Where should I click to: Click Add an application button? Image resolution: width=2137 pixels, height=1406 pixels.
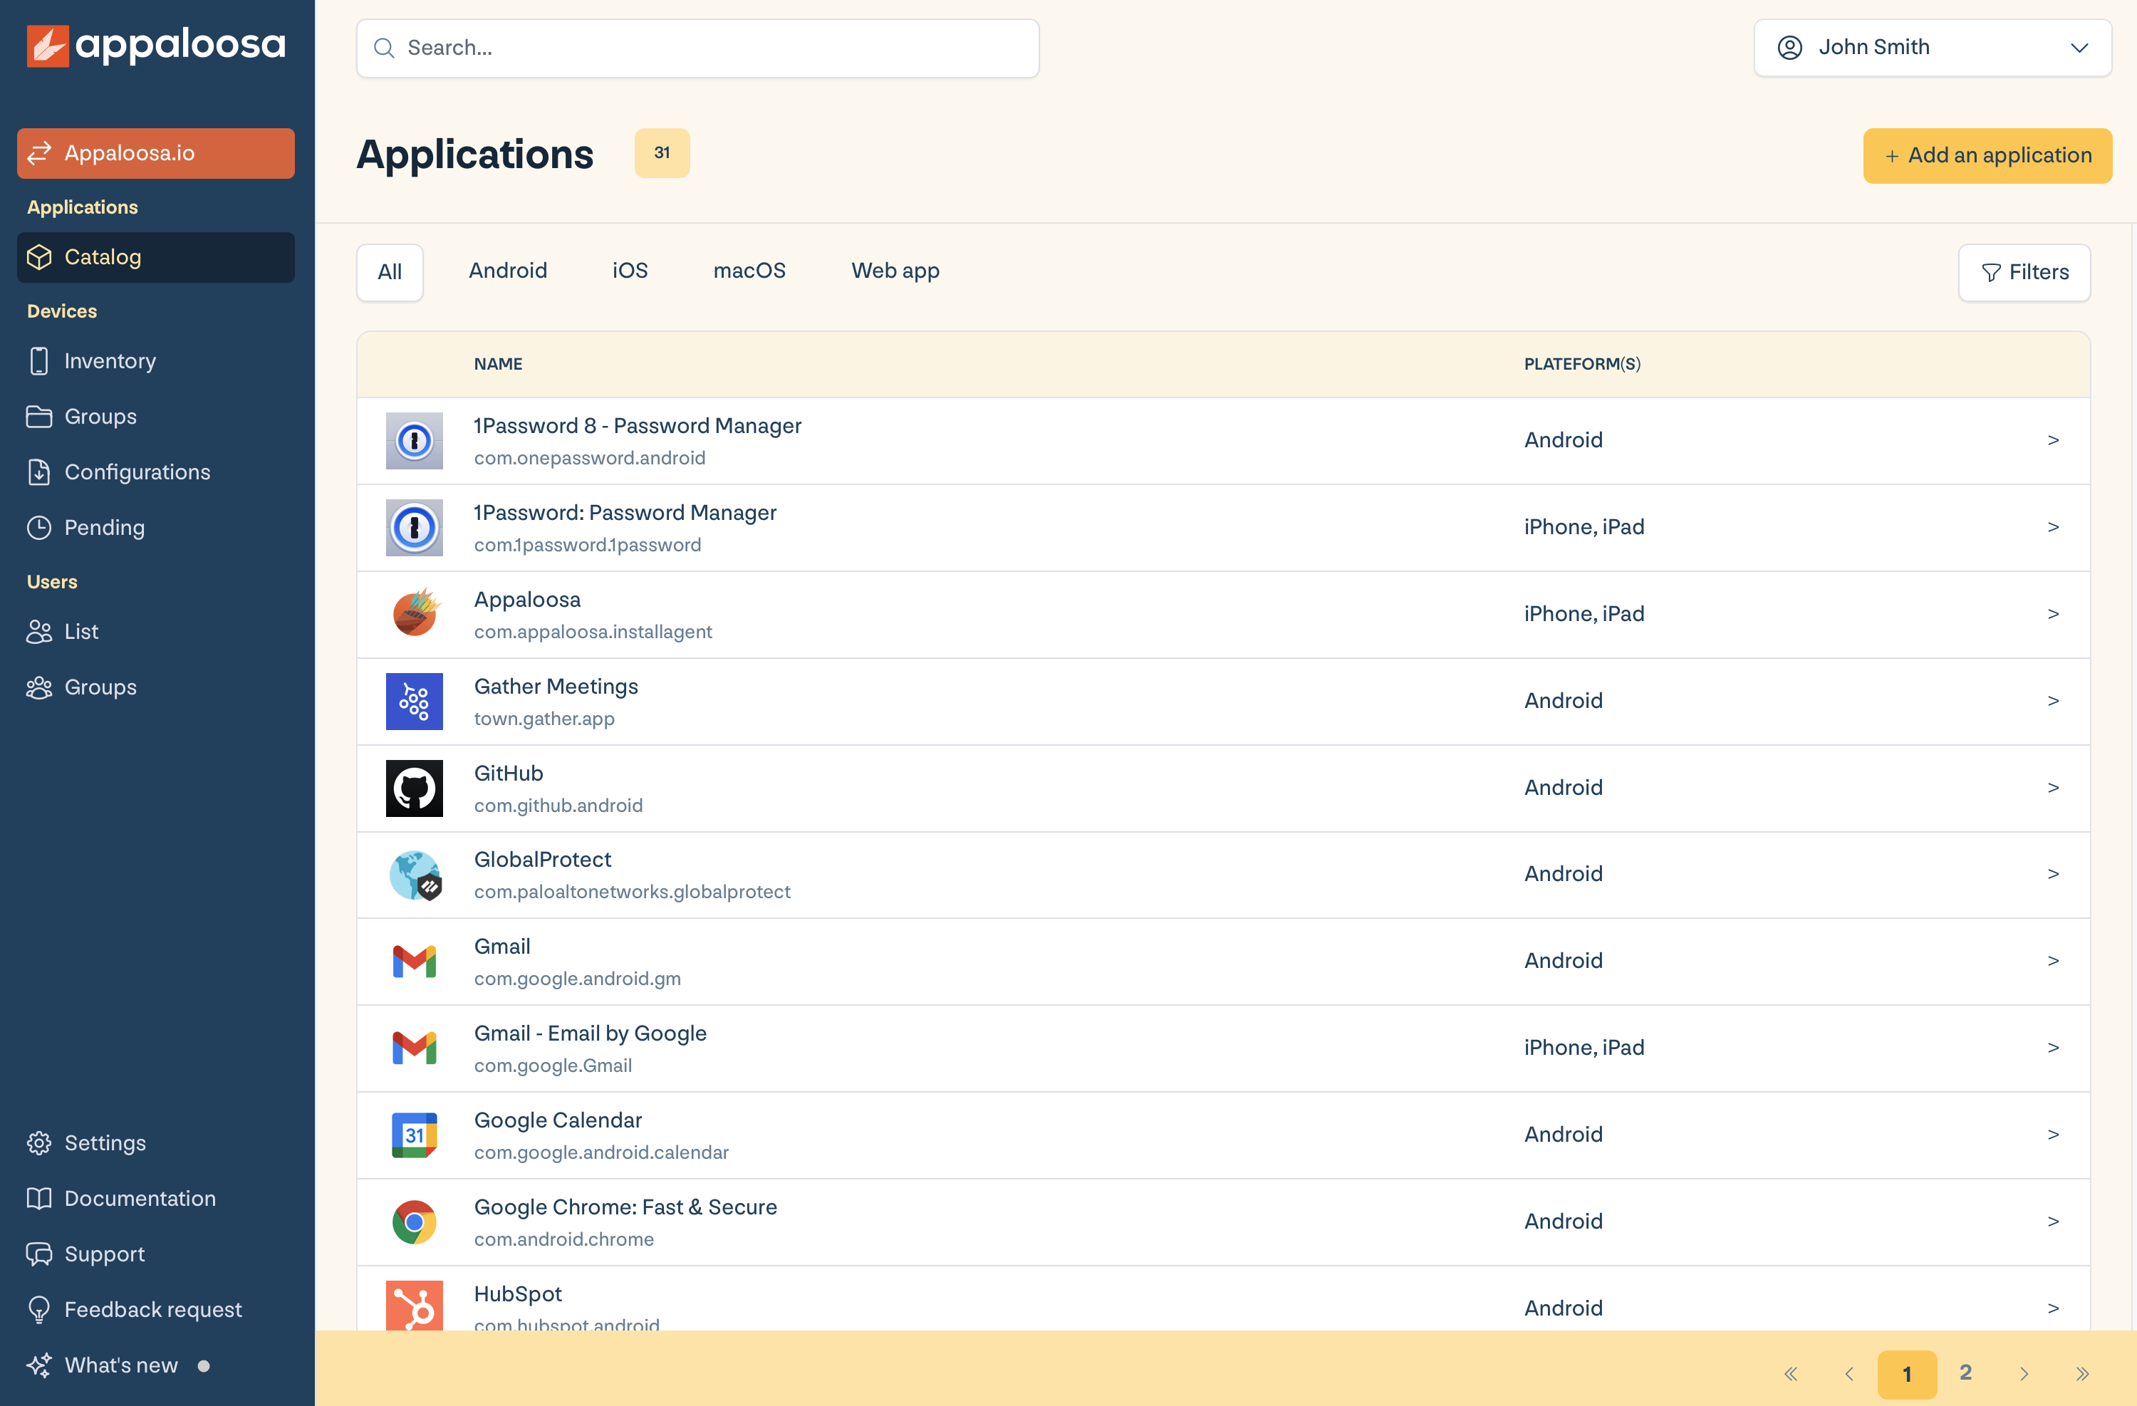(x=1987, y=156)
